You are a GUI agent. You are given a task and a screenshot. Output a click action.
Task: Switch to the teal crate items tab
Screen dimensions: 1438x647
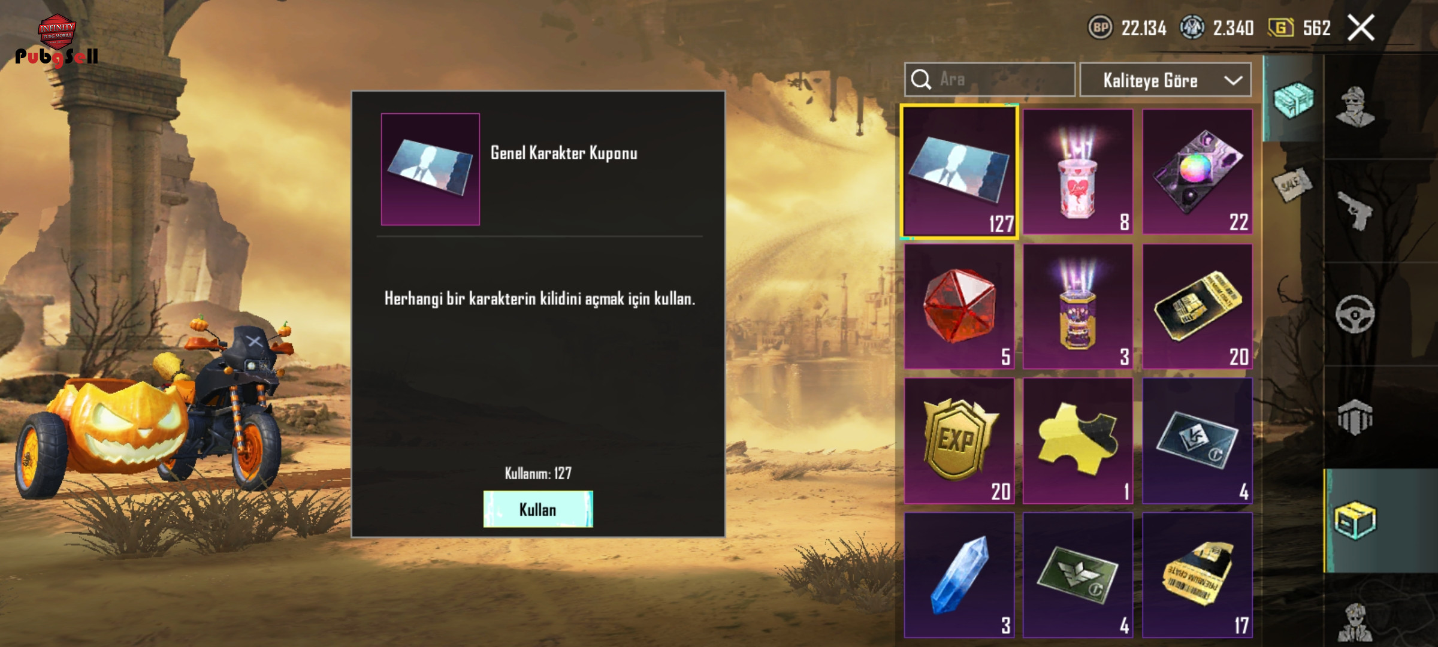1292,99
